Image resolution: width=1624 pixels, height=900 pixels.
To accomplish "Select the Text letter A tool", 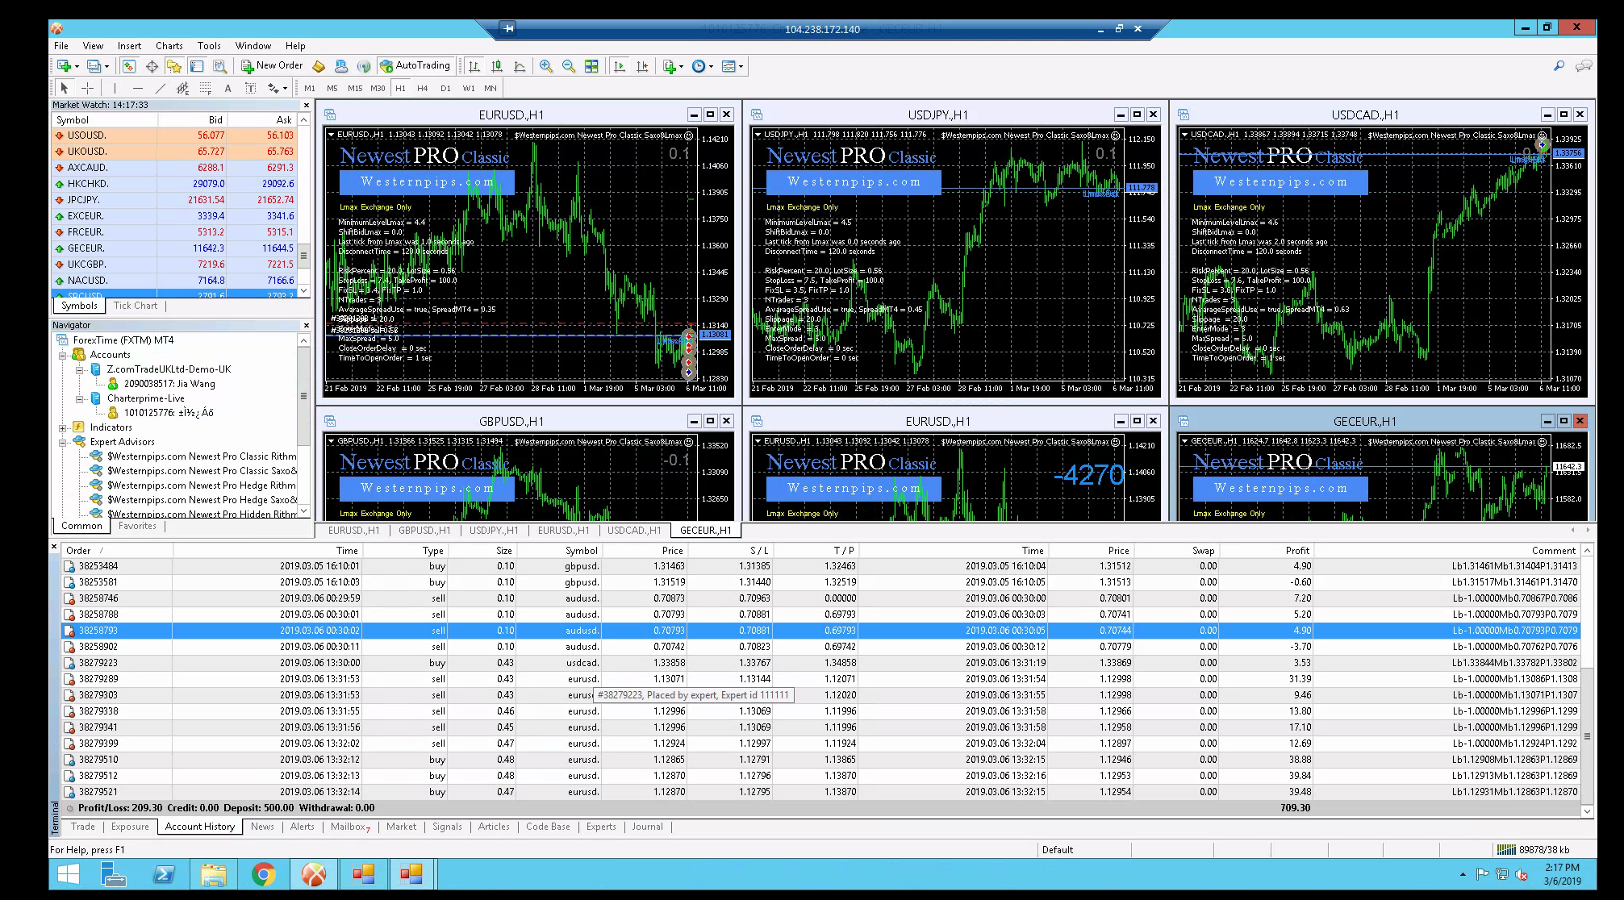I will [228, 88].
